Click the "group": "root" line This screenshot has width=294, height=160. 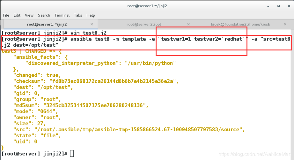(x=37, y=99)
